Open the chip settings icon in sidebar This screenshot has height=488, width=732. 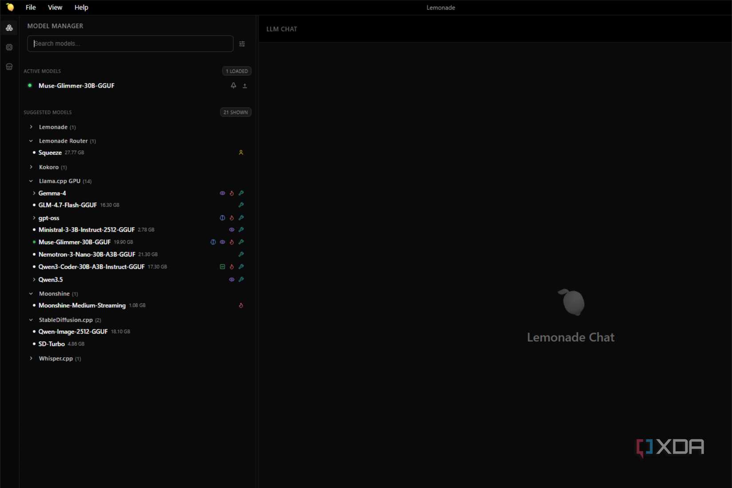(9, 47)
